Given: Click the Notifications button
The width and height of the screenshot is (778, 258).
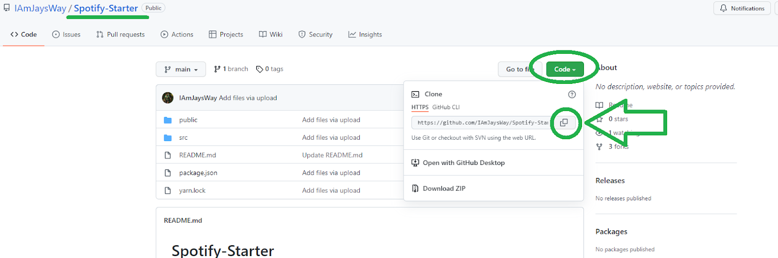Looking at the screenshot, I should point(742,8).
